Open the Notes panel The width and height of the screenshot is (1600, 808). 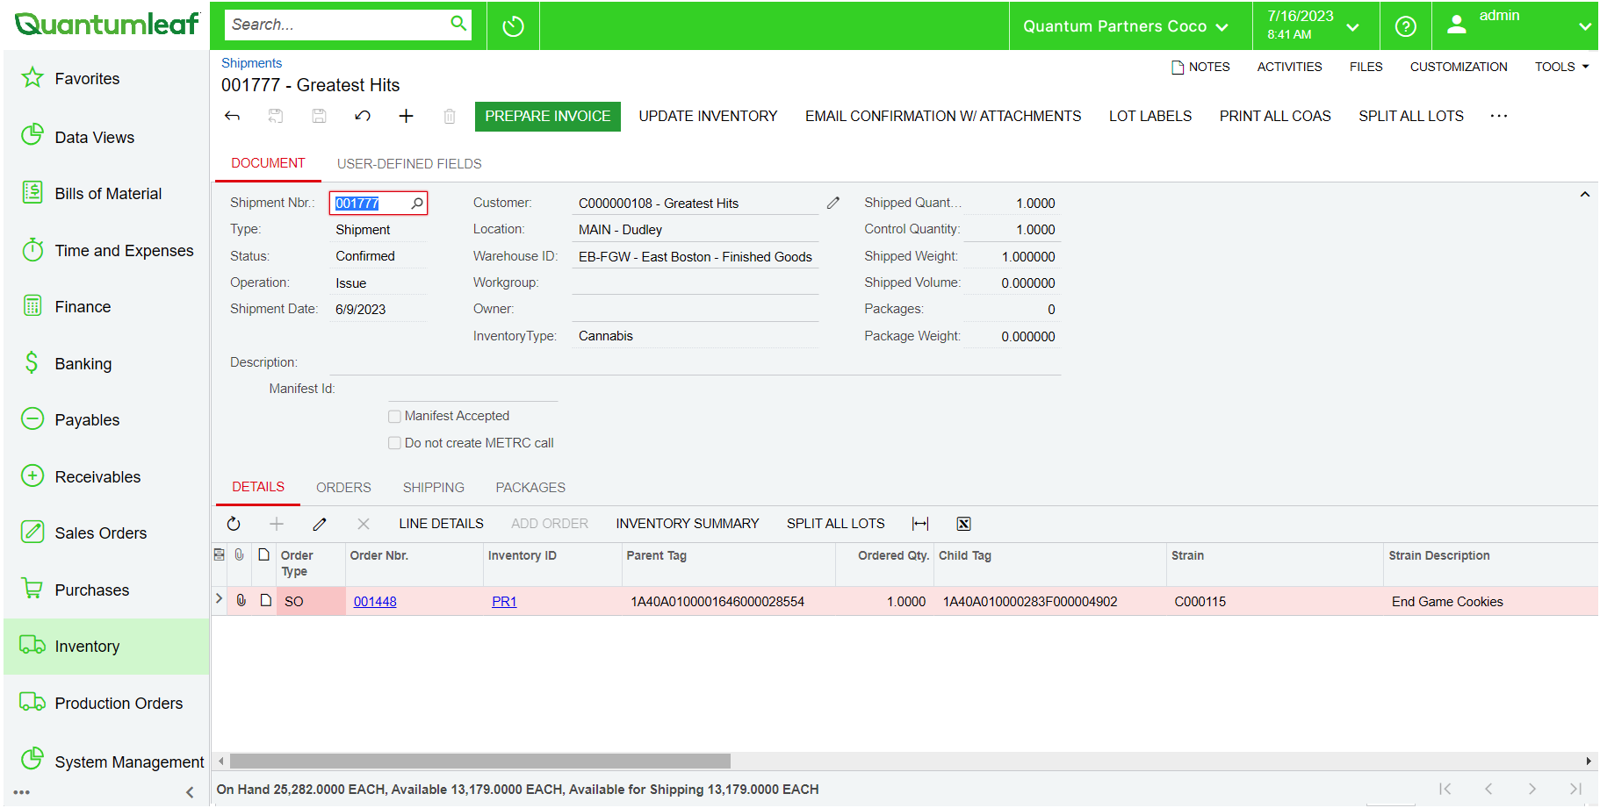point(1200,67)
